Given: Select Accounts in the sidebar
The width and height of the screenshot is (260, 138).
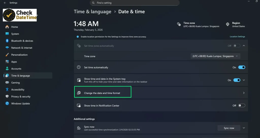Looking at the screenshot, I should click(x=28, y=68).
